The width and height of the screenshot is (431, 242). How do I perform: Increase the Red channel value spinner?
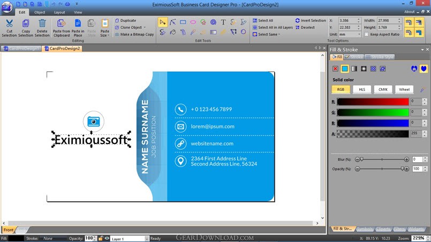click(425, 100)
